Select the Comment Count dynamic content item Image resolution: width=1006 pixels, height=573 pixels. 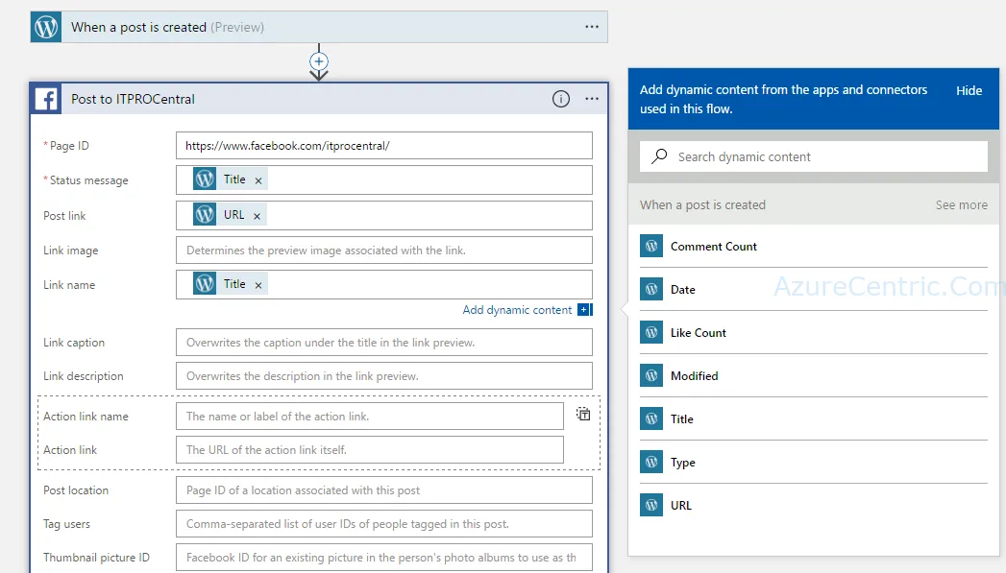click(x=814, y=246)
